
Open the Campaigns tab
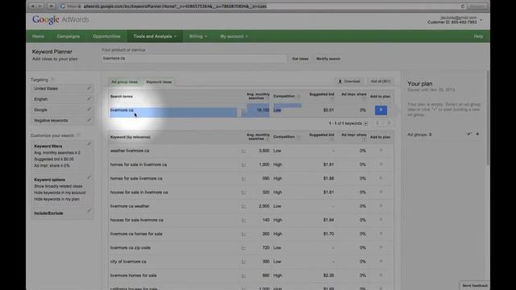click(x=69, y=36)
